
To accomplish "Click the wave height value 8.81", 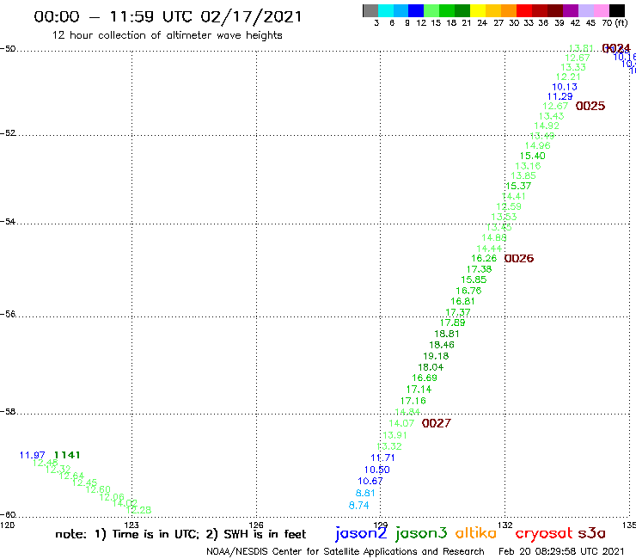I will click(x=365, y=493).
